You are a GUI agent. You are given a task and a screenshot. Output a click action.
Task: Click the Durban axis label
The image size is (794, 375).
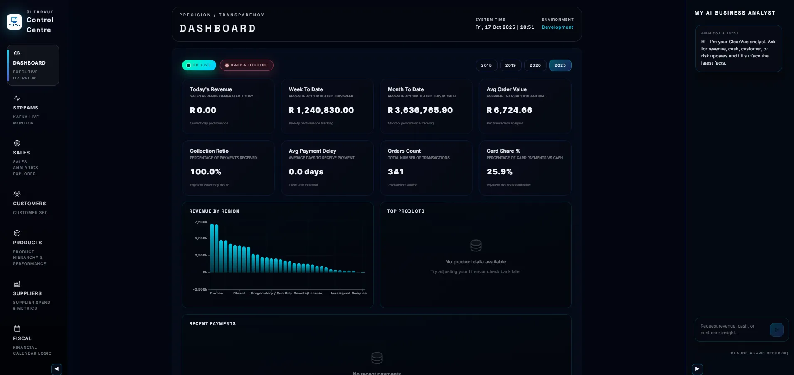pos(216,293)
